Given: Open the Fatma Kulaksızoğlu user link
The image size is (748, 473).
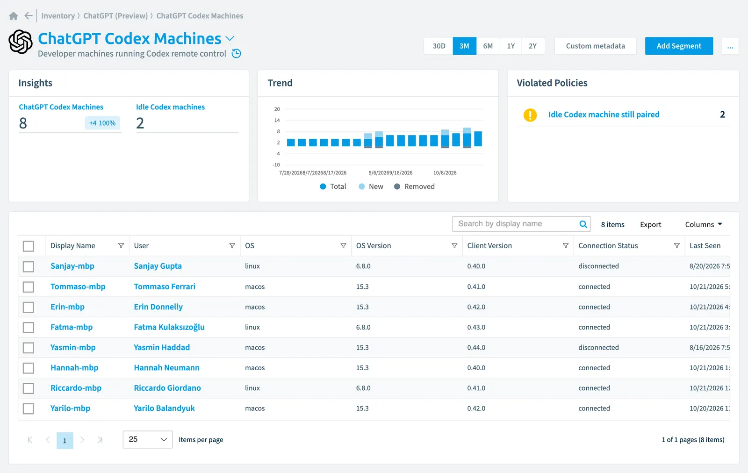Looking at the screenshot, I should tap(169, 327).
